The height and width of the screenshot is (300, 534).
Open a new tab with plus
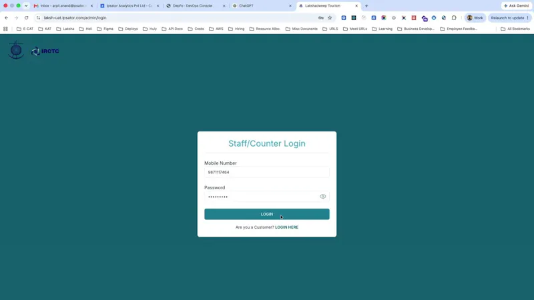pyautogui.click(x=366, y=6)
